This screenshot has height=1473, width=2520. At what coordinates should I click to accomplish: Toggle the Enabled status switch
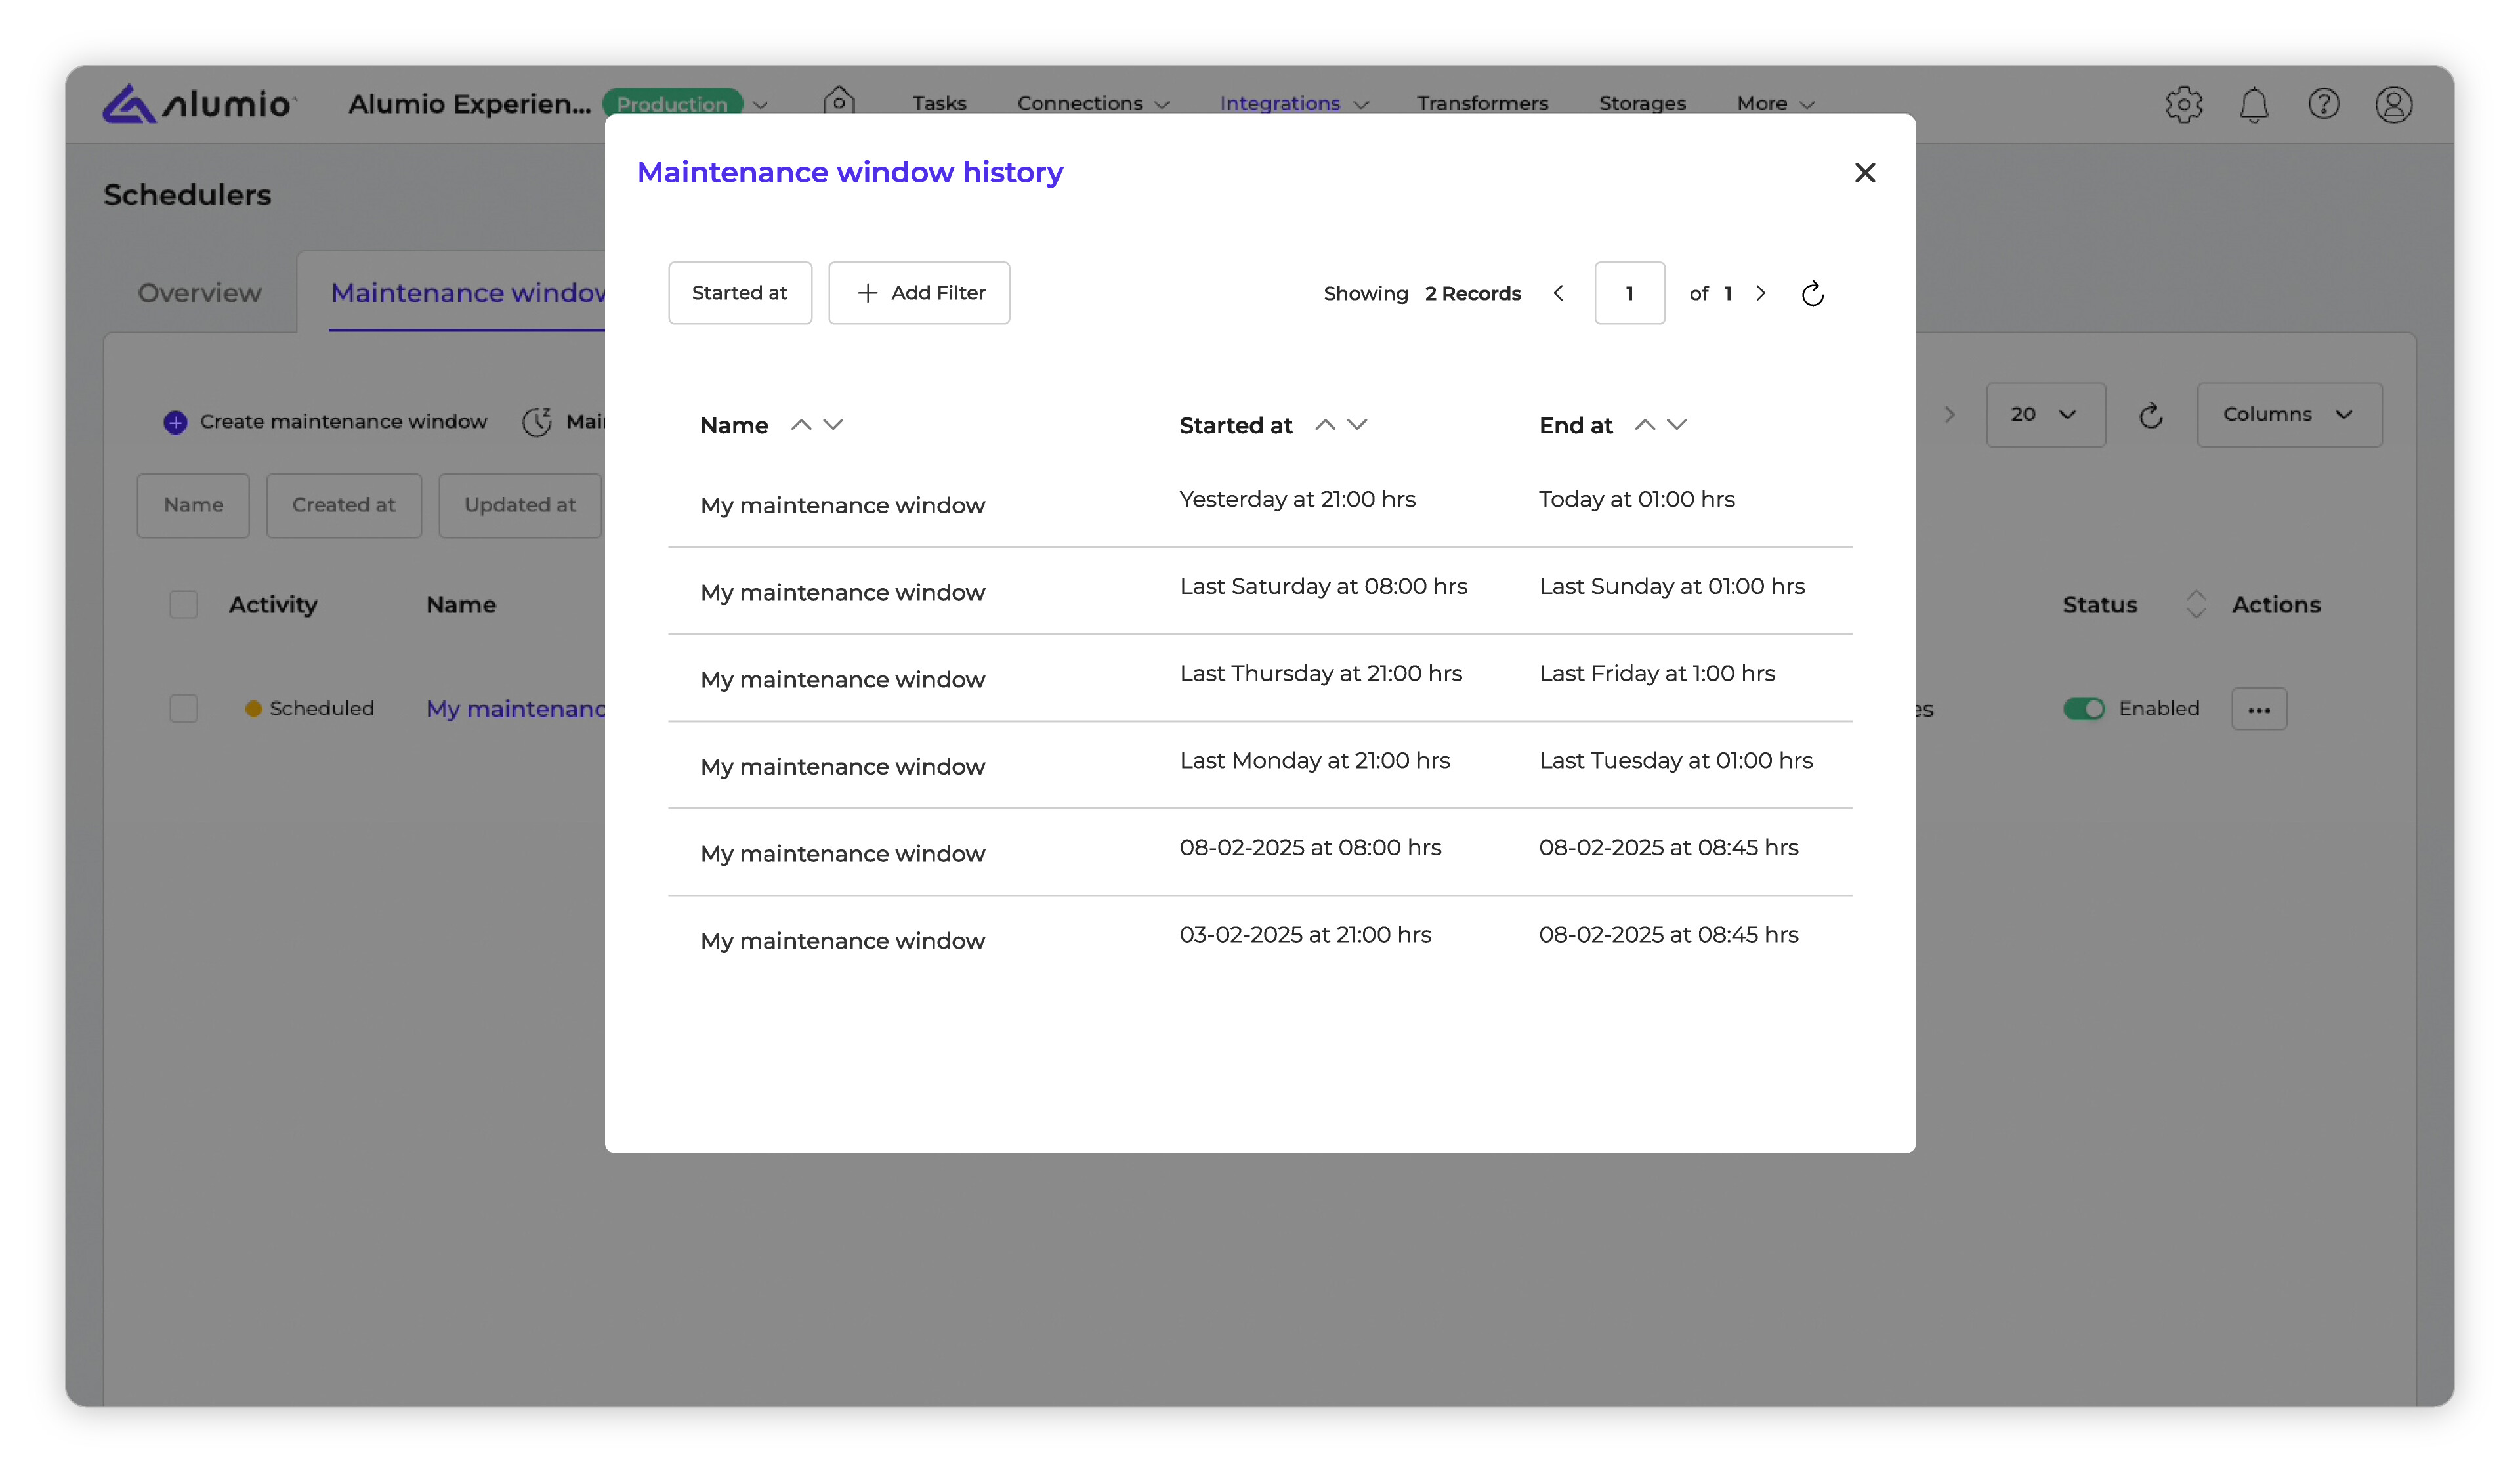2084,708
